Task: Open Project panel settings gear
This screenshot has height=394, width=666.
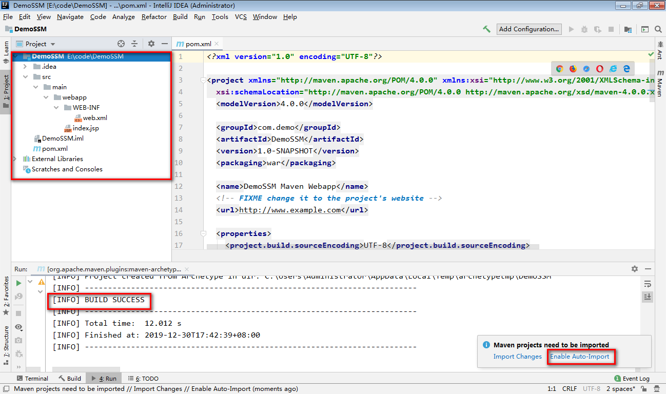Action: [151, 44]
